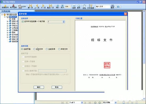Switch to 连续 continuous view
This screenshot has width=146, height=104.
tap(74, 7)
